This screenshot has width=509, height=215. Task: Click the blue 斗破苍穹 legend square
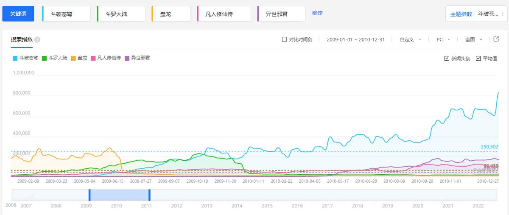click(15, 58)
